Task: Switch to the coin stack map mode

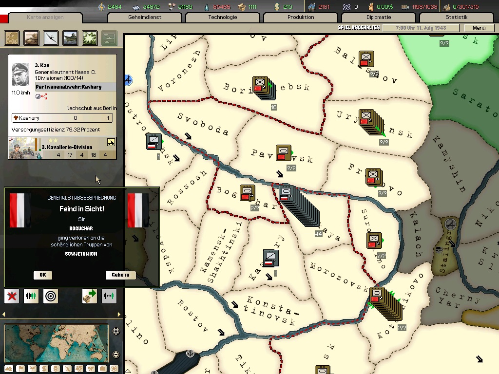Action: (56, 369)
